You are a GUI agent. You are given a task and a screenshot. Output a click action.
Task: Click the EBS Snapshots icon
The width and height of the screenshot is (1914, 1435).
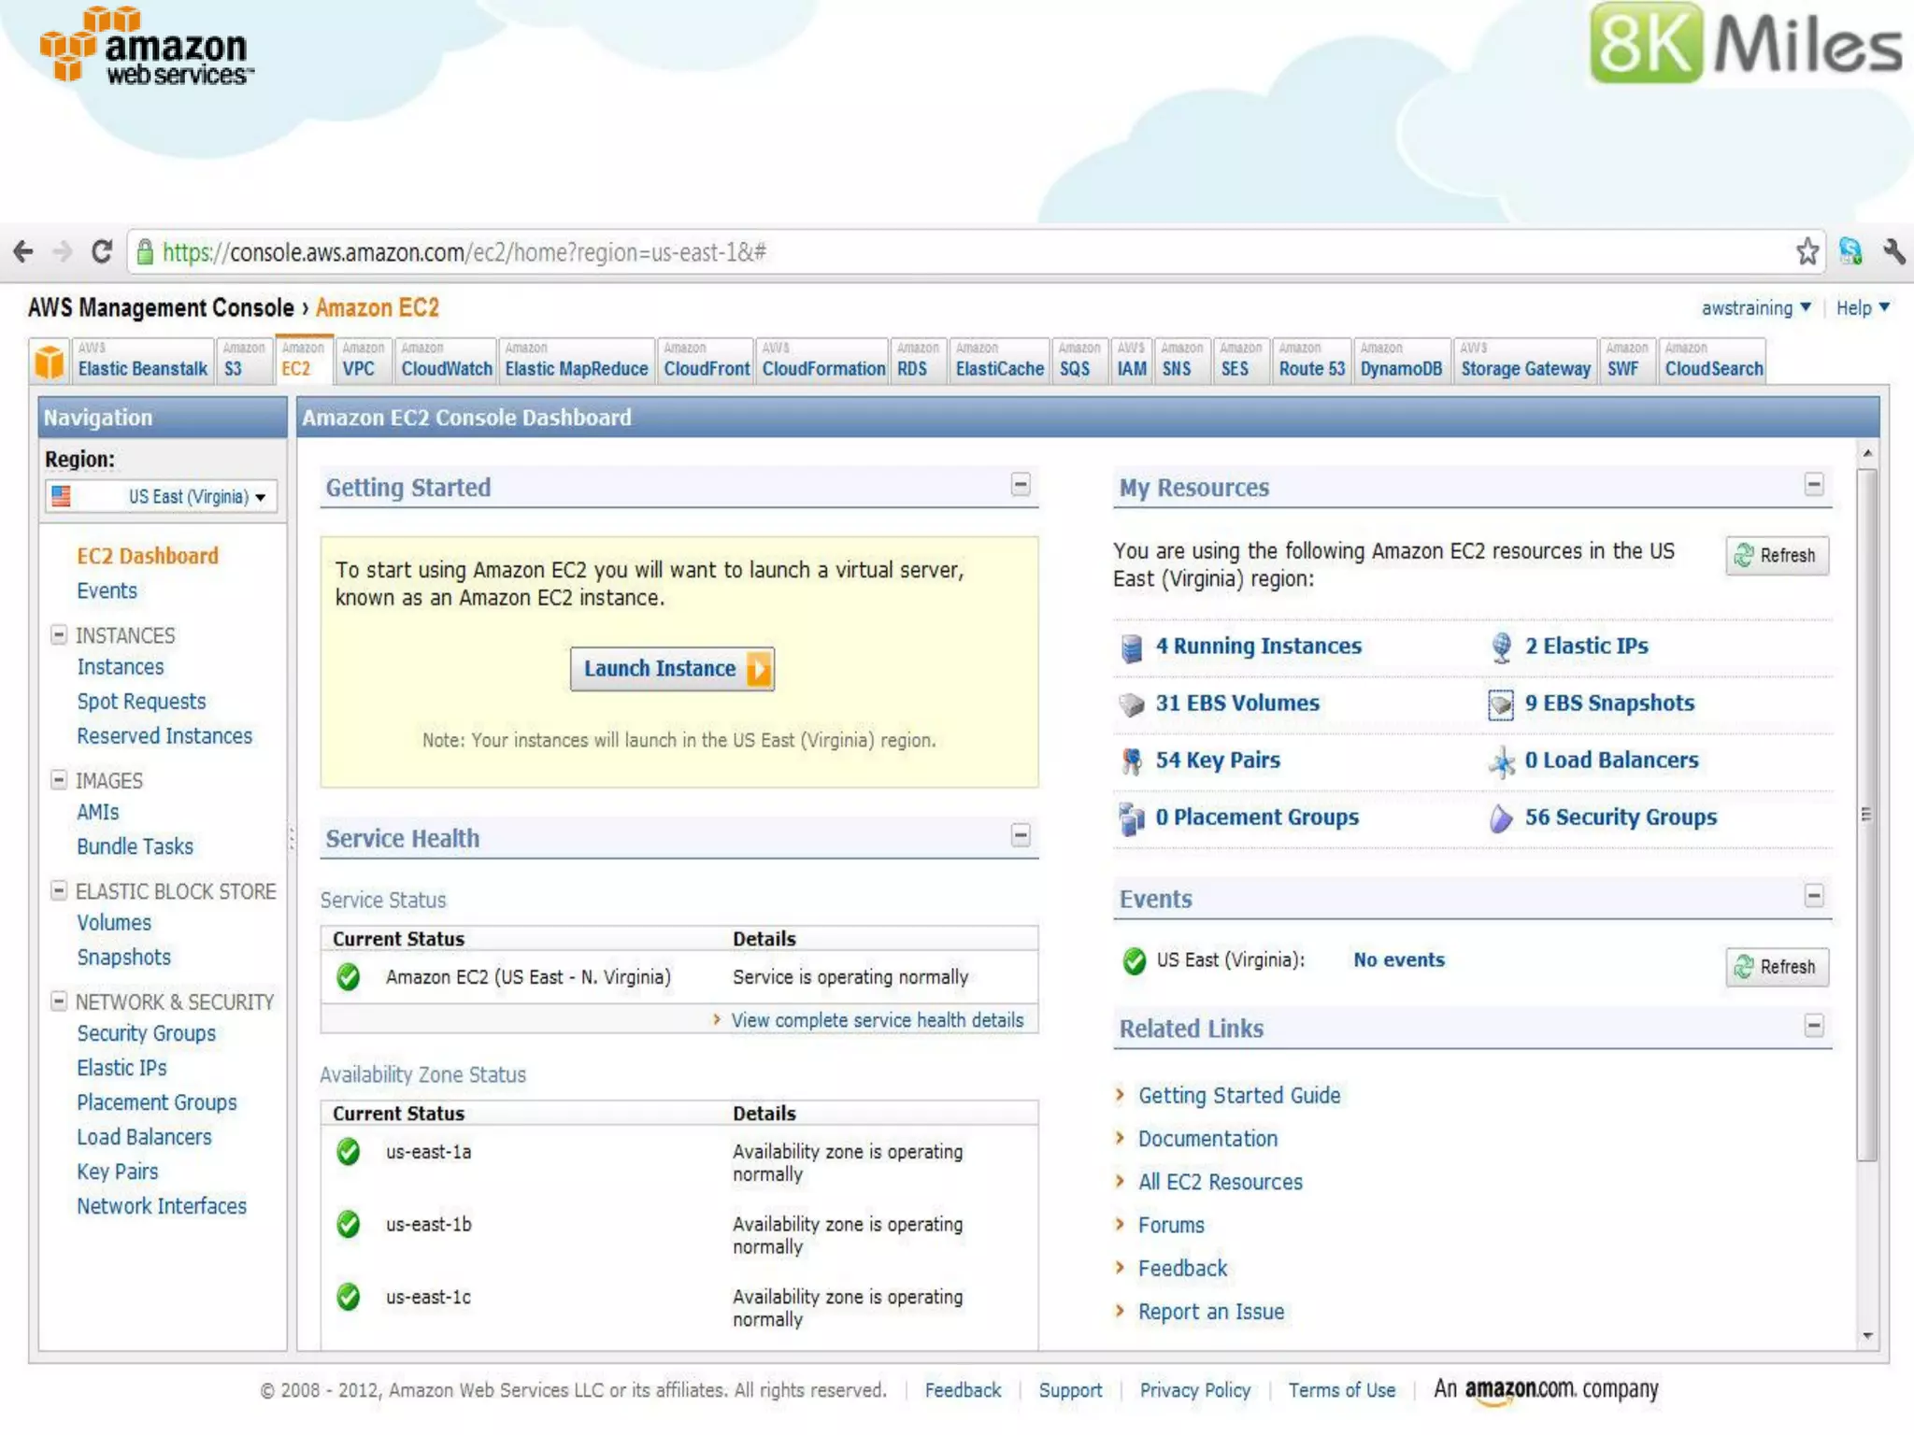[1500, 704]
